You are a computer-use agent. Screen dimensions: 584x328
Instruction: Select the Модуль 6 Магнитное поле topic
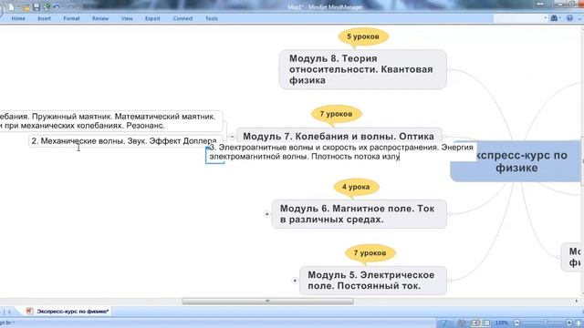click(359, 214)
